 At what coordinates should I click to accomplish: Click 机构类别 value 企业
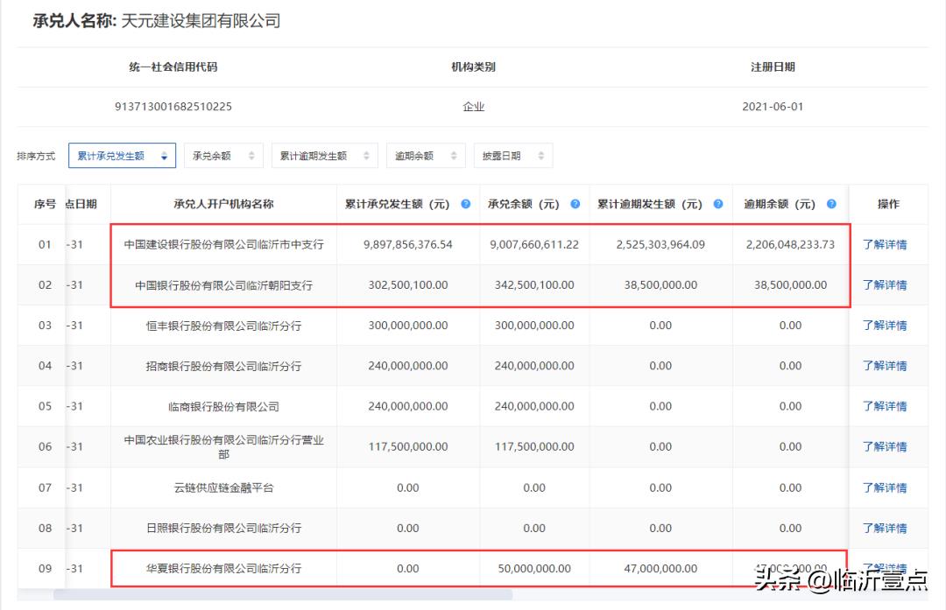click(x=473, y=107)
